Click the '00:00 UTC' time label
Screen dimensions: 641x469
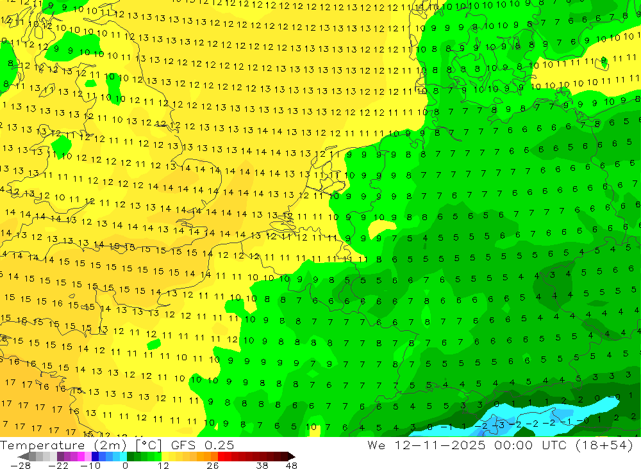[531, 445]
